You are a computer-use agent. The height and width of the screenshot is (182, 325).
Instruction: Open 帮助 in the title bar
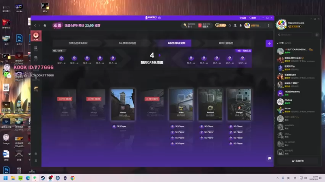click(x=253, y=18)
